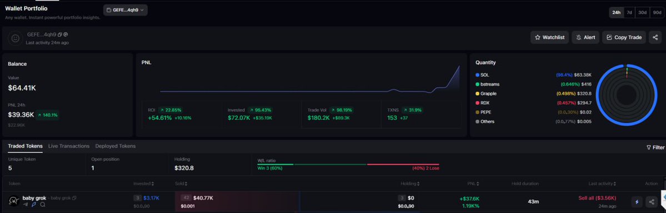
Task: Create an Alert for this wallet
Action: coord(585,37)
